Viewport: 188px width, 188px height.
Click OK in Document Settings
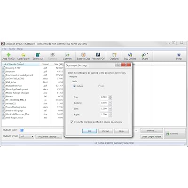pyautogui.click(x=89, y=131)
